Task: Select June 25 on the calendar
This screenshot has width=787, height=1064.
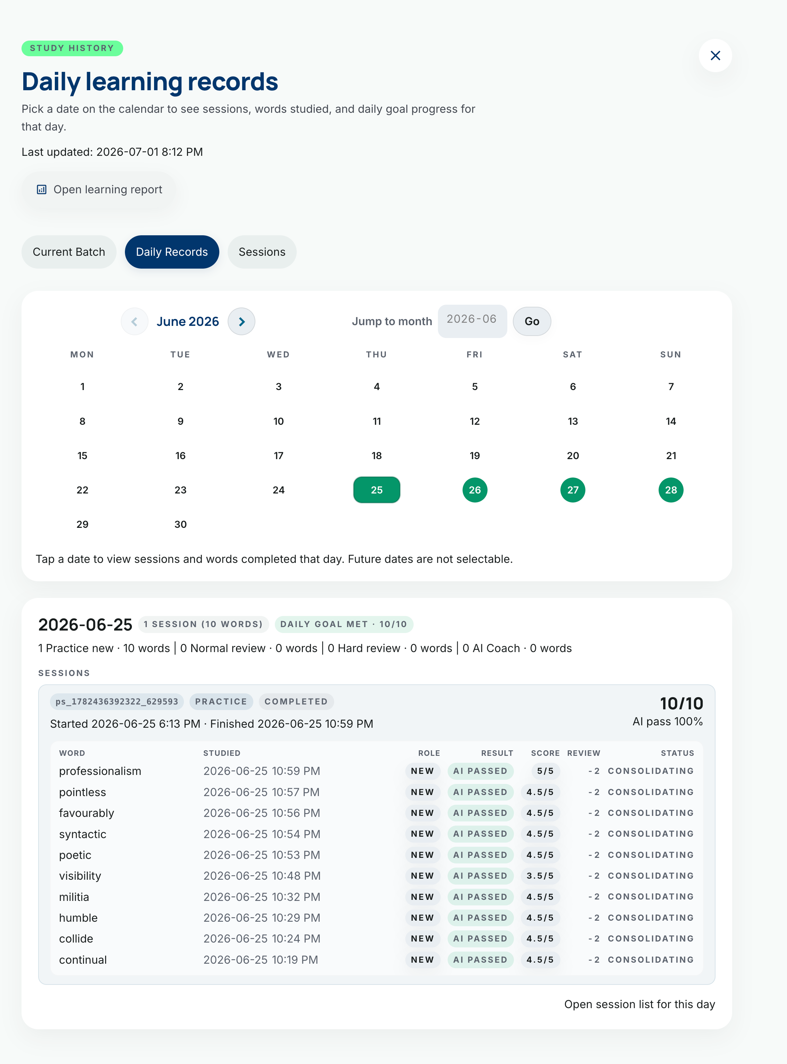Action: tap(376, 490)
